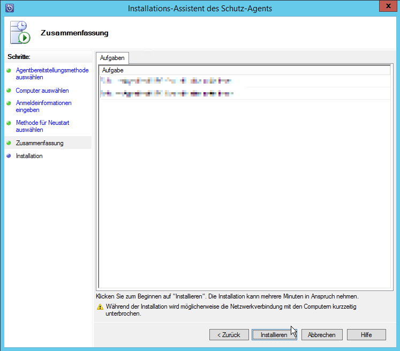Click green bullet beside Zusammenfassung step
The height and width of the screenshot is (351, 400).
tap(9, 143)
